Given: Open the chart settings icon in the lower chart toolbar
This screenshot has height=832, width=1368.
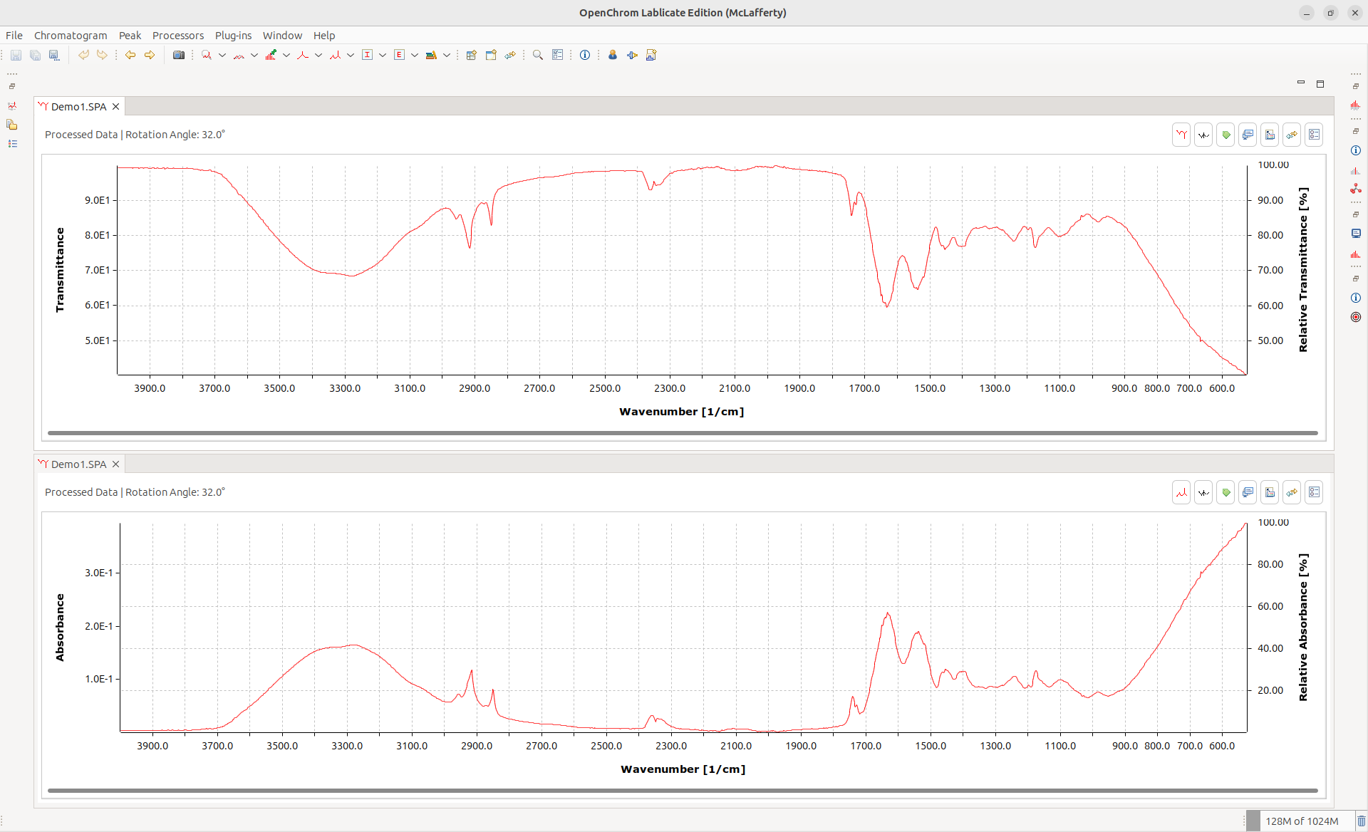Looking at the screenshot, I should [x=1314, y=492].
